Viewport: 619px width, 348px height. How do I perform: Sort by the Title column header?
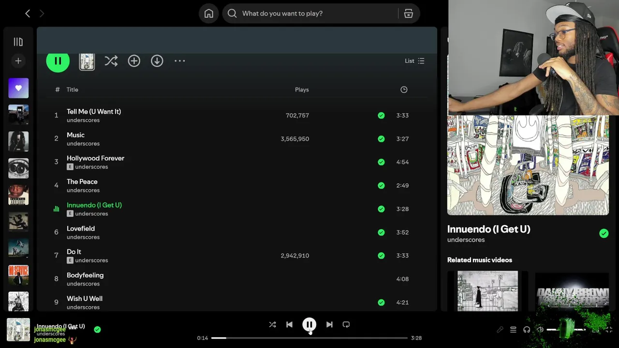point(73,89)
